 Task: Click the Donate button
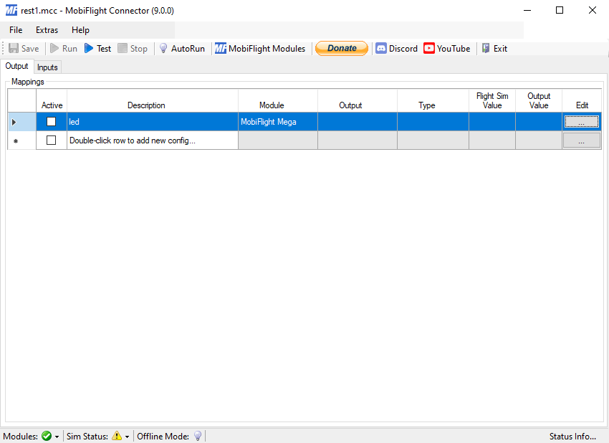(x=341, y=48)
